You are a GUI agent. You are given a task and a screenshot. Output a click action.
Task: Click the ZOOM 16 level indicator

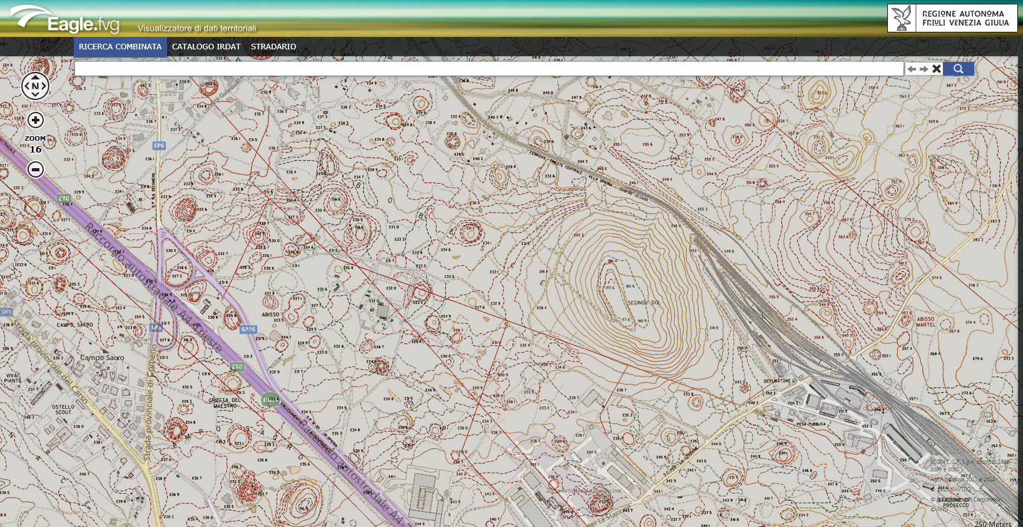point(36,144)
